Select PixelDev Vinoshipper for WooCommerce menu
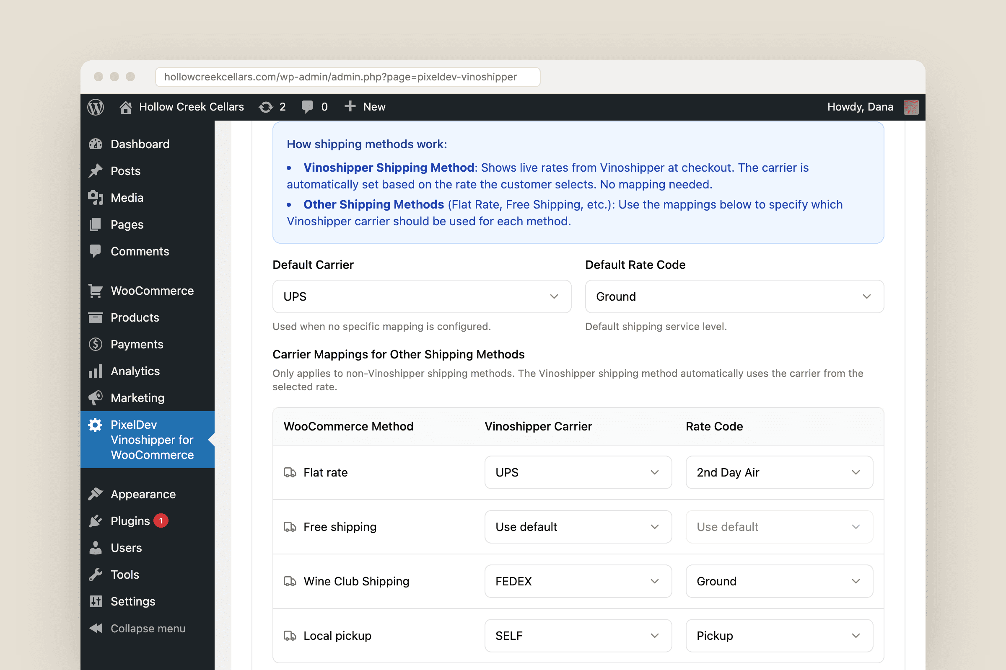1006x670 pixels. point(148,440)
